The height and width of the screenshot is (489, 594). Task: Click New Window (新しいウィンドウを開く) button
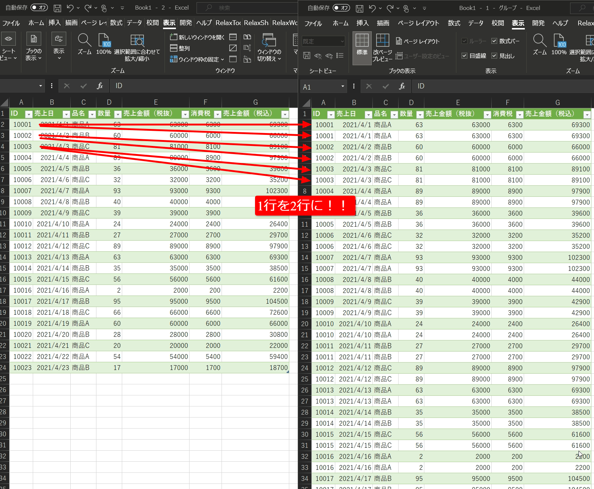197,37
